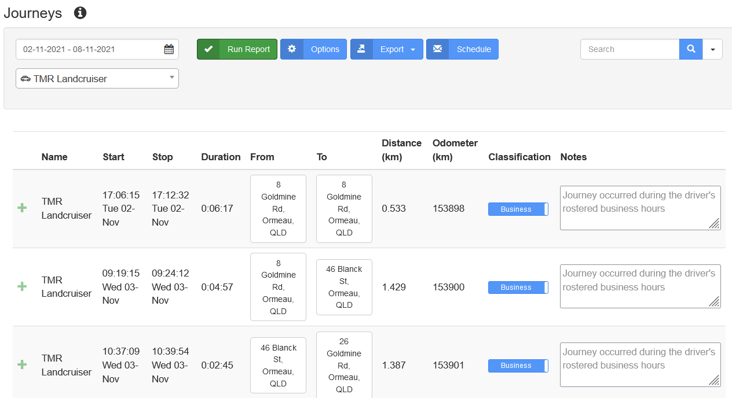Focus the Search text field
732x398 pixels.
(629, 49)
